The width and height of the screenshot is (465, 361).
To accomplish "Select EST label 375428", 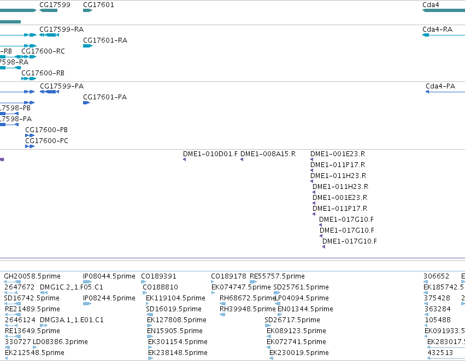I will 437,298.
